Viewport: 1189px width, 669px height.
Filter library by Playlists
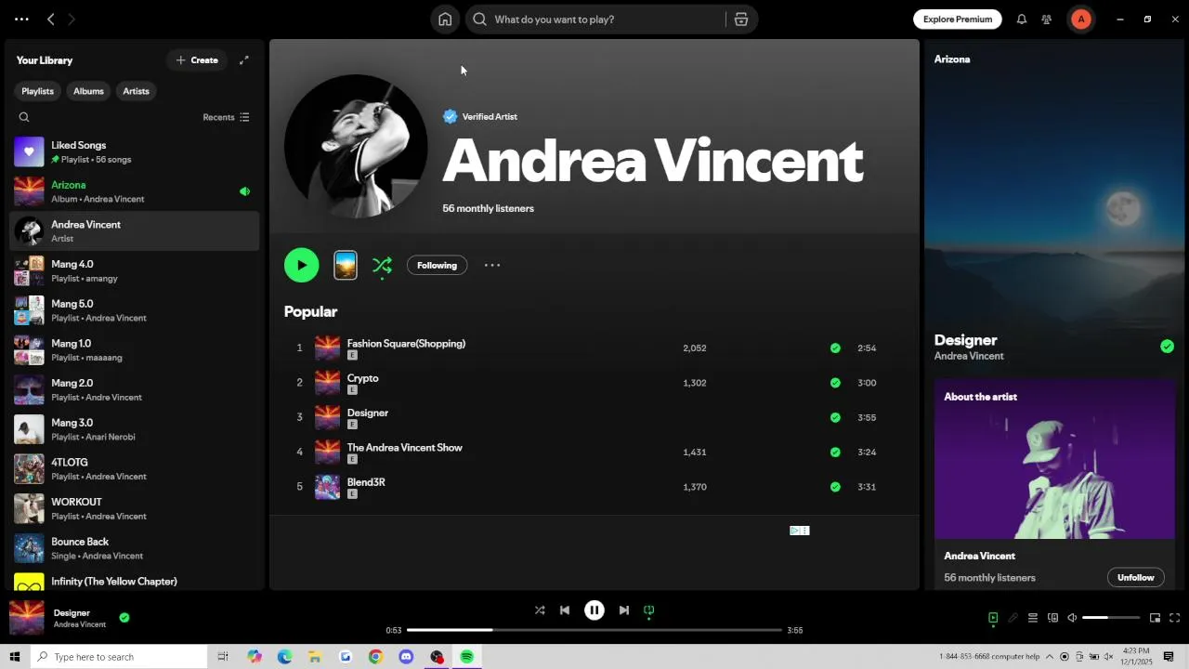click(38, 91)
